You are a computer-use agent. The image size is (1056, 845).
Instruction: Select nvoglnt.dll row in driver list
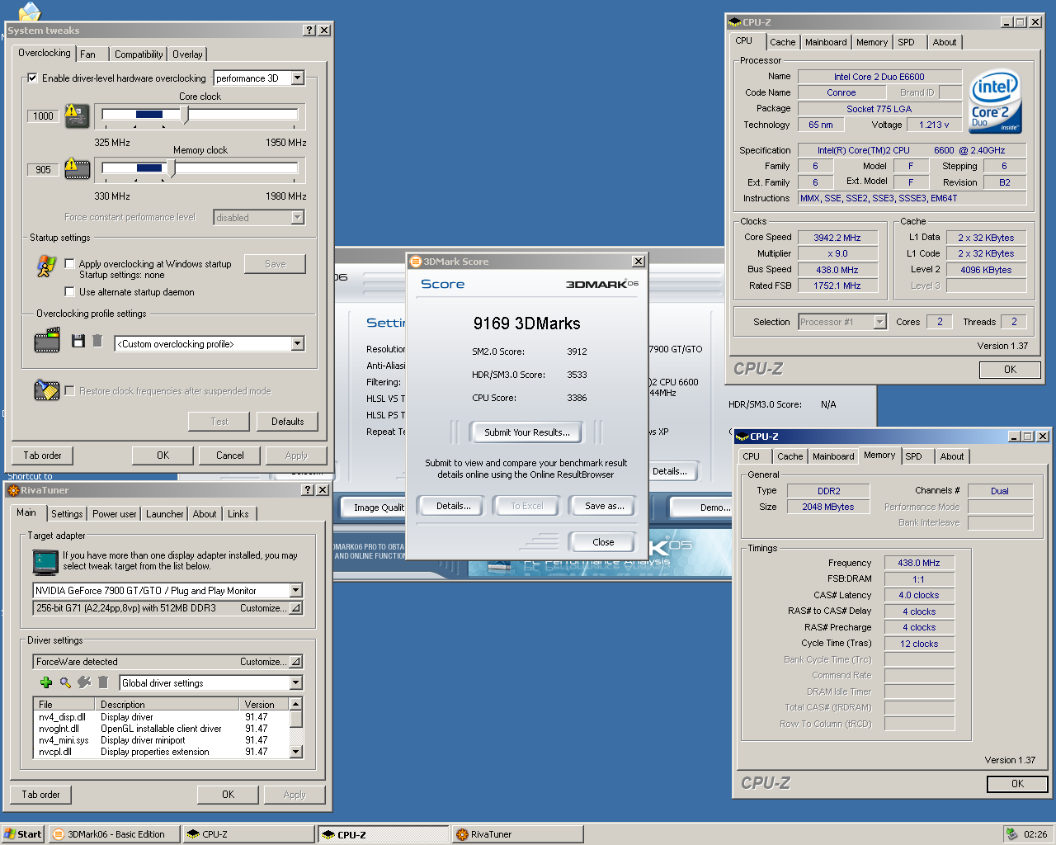coord(162,729)
